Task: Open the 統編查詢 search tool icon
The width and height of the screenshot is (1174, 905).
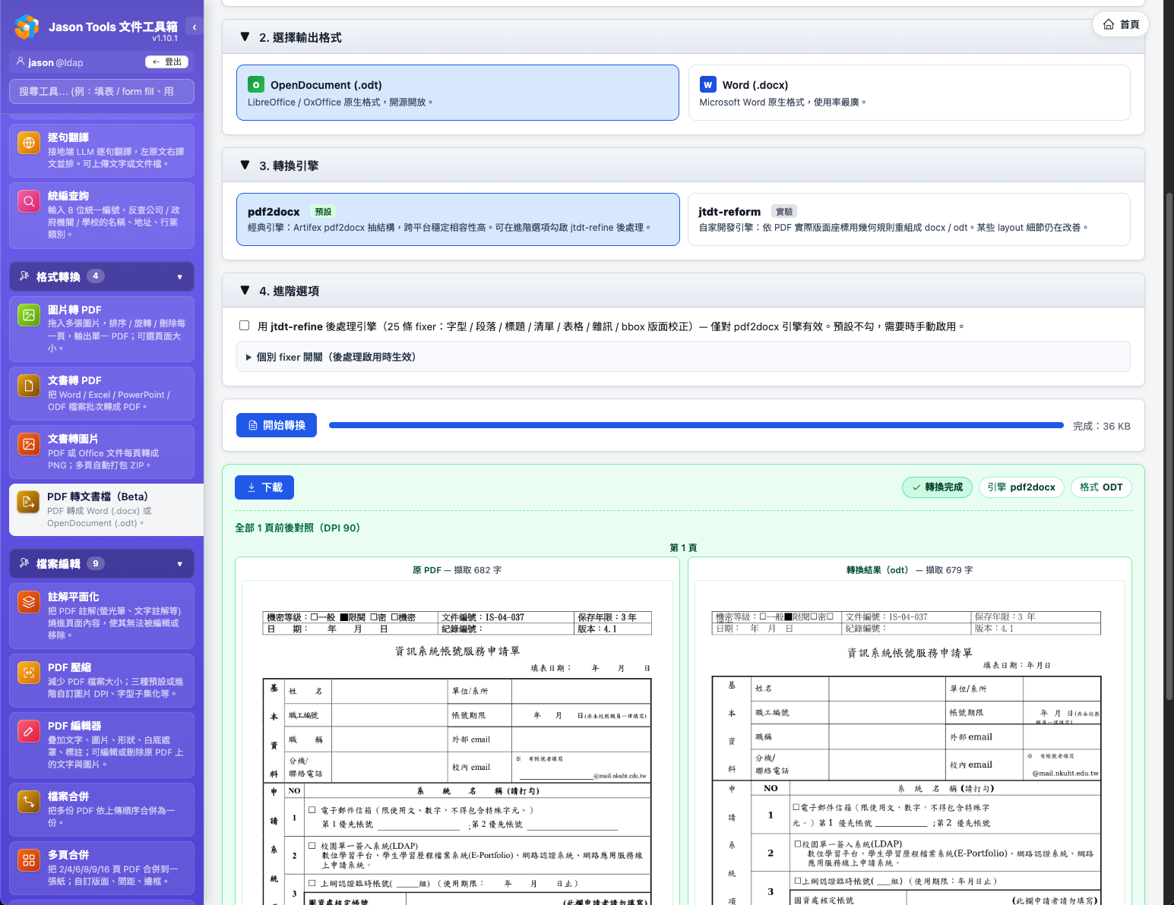Action: pyautogui.click(x=29, y=200)
